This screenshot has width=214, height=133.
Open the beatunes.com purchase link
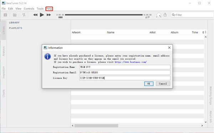point(131,62)
